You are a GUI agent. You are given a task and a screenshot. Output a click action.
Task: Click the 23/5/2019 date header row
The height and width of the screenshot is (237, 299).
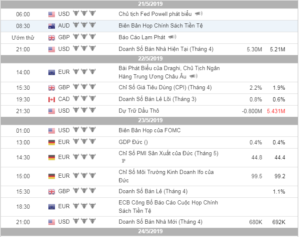149,121
